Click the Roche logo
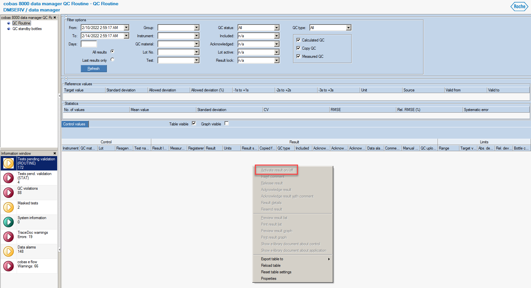 coord(519,7)
